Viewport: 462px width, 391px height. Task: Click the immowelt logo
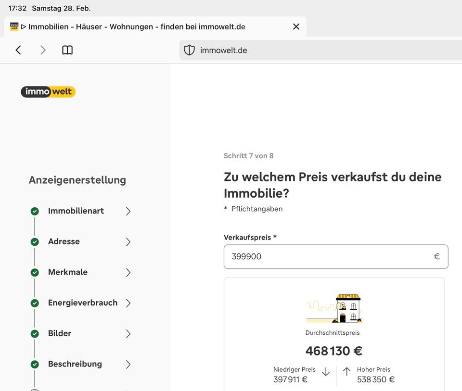(x=48, y=91)
